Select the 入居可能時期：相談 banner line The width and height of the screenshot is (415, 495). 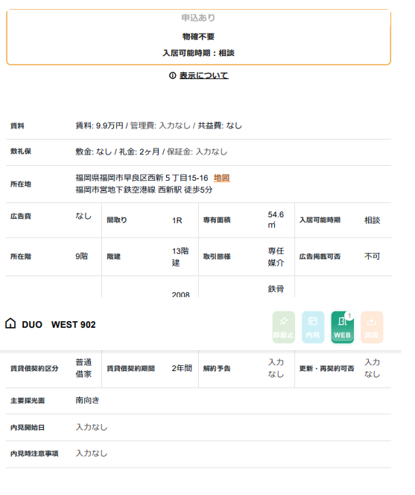(198, 53)
